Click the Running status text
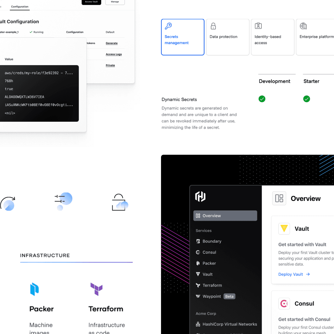334x334 pixels. click(38, 32)
